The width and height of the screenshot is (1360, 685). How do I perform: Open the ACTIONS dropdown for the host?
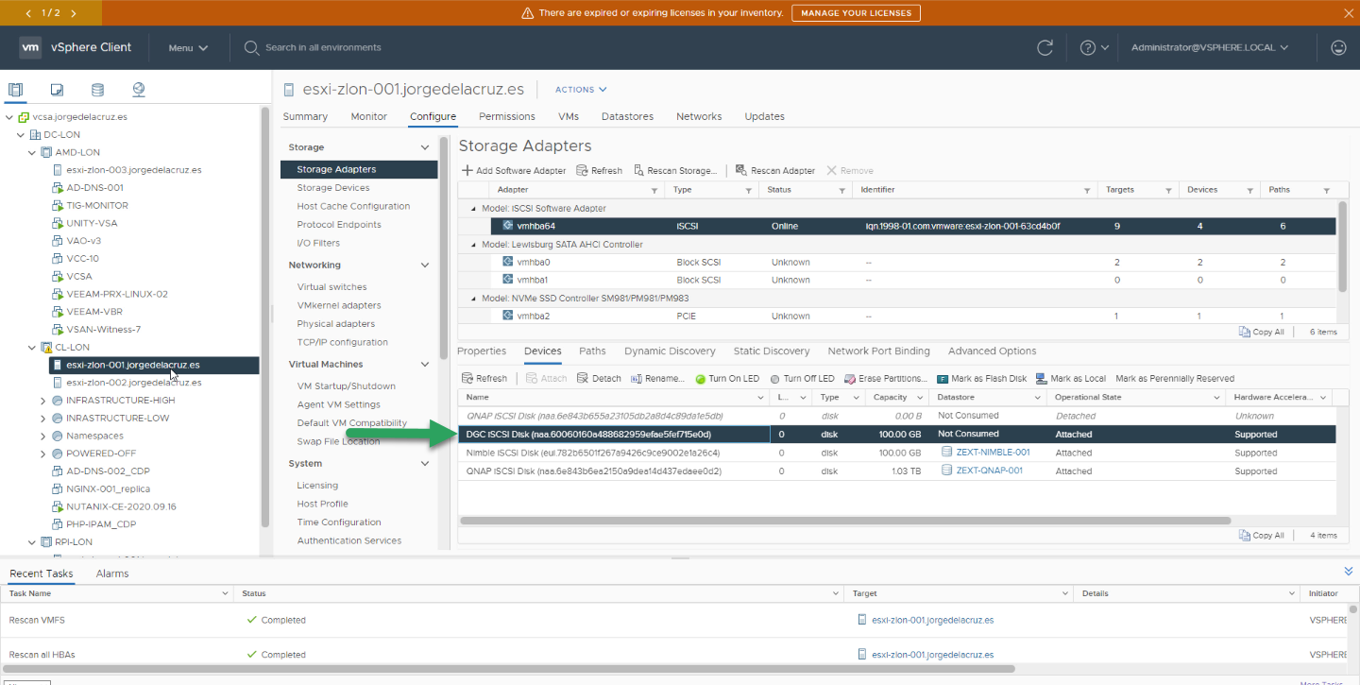point(581,90)
